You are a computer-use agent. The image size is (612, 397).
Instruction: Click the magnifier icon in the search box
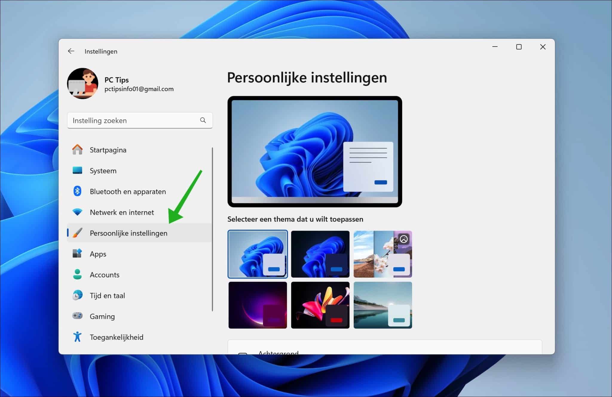point(203,120)
